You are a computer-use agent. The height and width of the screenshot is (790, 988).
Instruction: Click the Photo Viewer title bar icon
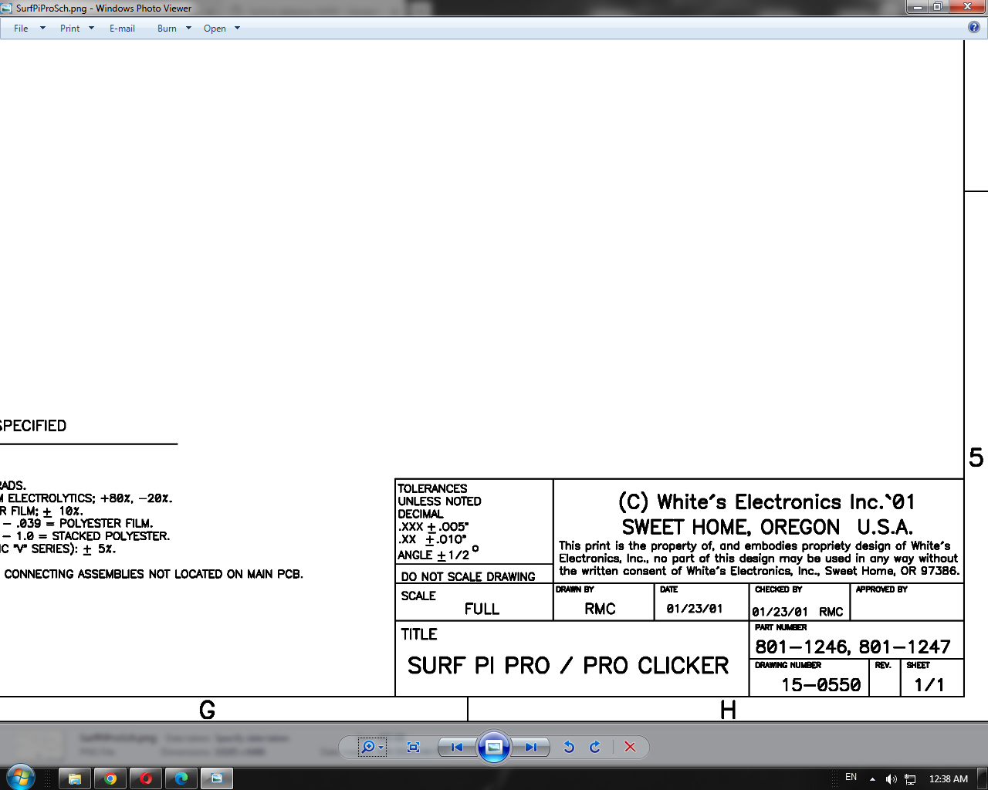[x=7, y=8]
